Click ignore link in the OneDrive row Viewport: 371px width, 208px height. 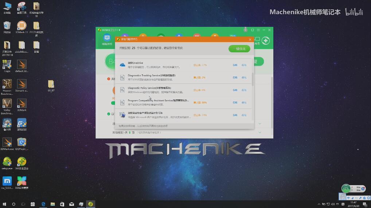click(x=235, y=65)
